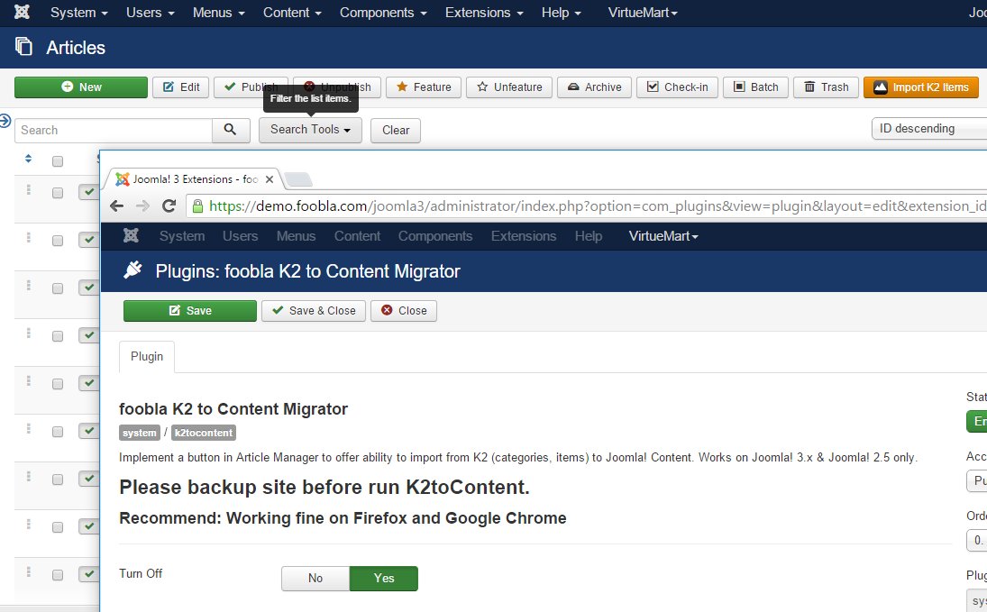Click Extensions in inner window menu
The image size is (987, 612).
coord(524,236)
